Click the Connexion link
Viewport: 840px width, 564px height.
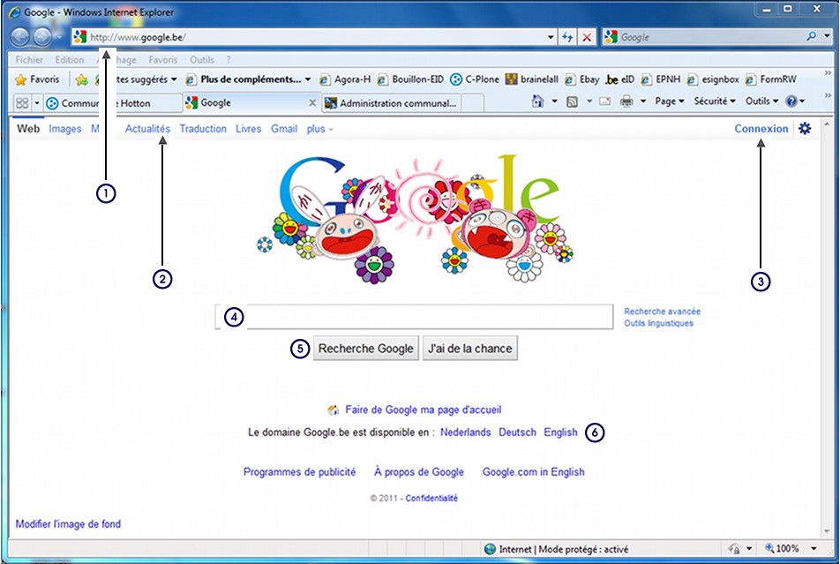pyautogui.click(x=761, y=129)
